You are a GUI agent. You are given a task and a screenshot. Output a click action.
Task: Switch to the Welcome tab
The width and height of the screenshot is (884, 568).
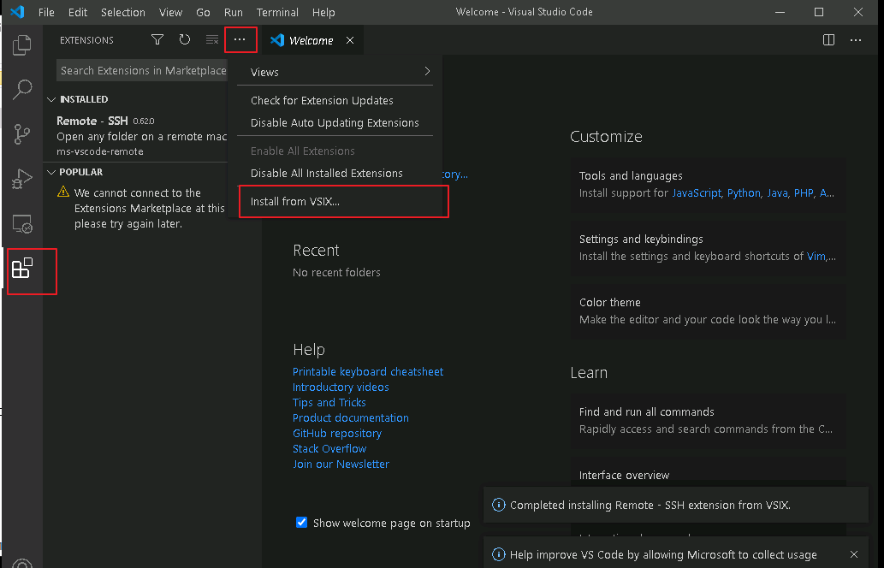pyautogui.click(x=311, y=40)
